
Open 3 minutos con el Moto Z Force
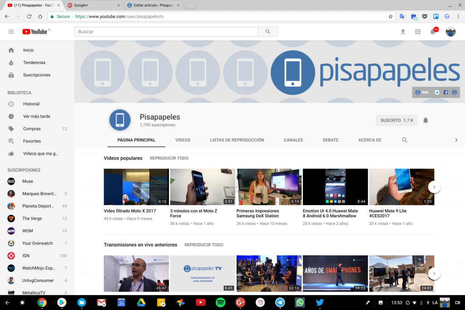point(203,187)
